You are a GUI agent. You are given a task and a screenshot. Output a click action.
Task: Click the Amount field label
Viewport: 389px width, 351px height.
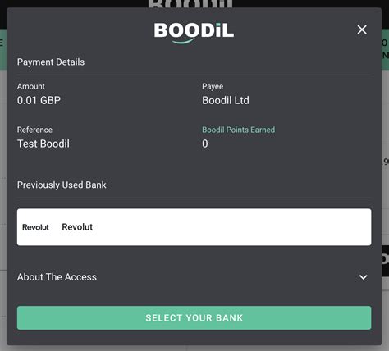31,86
